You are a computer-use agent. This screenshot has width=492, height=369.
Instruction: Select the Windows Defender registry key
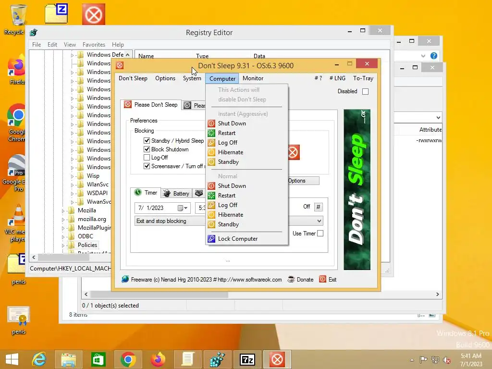pyautogui.click(x=105, y=55)
